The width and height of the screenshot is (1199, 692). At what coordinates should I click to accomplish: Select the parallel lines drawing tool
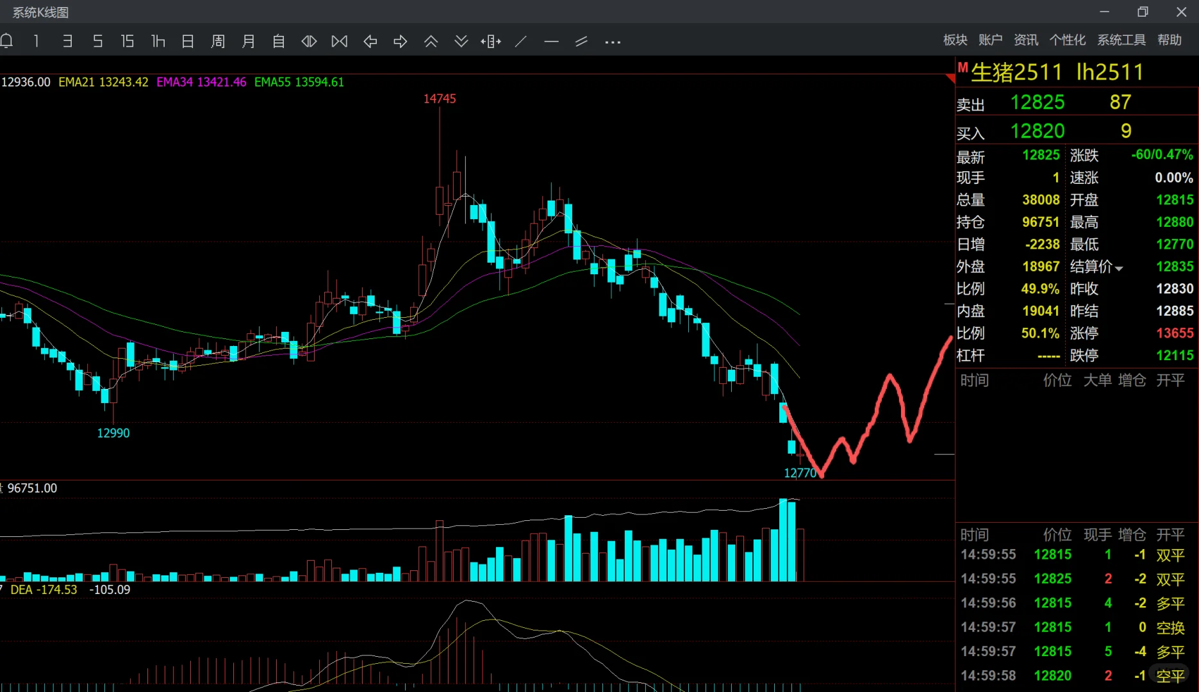click(581, 42)
